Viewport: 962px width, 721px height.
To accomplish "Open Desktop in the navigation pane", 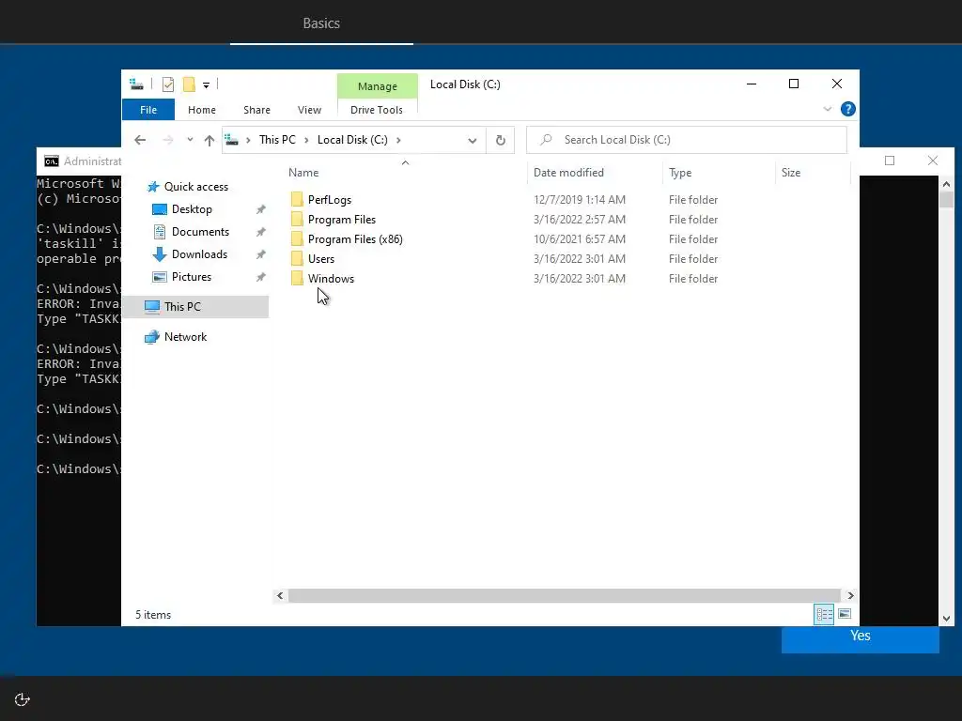I will click(x=192, y=209).
